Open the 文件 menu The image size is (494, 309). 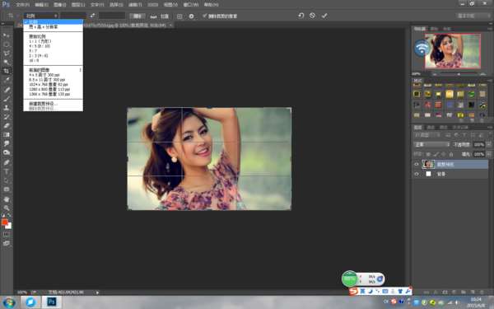22,5
